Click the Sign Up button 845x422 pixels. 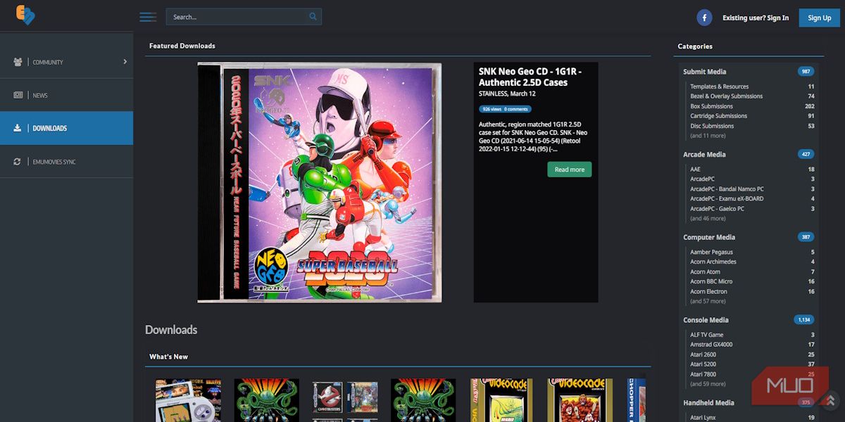[819, 18]
